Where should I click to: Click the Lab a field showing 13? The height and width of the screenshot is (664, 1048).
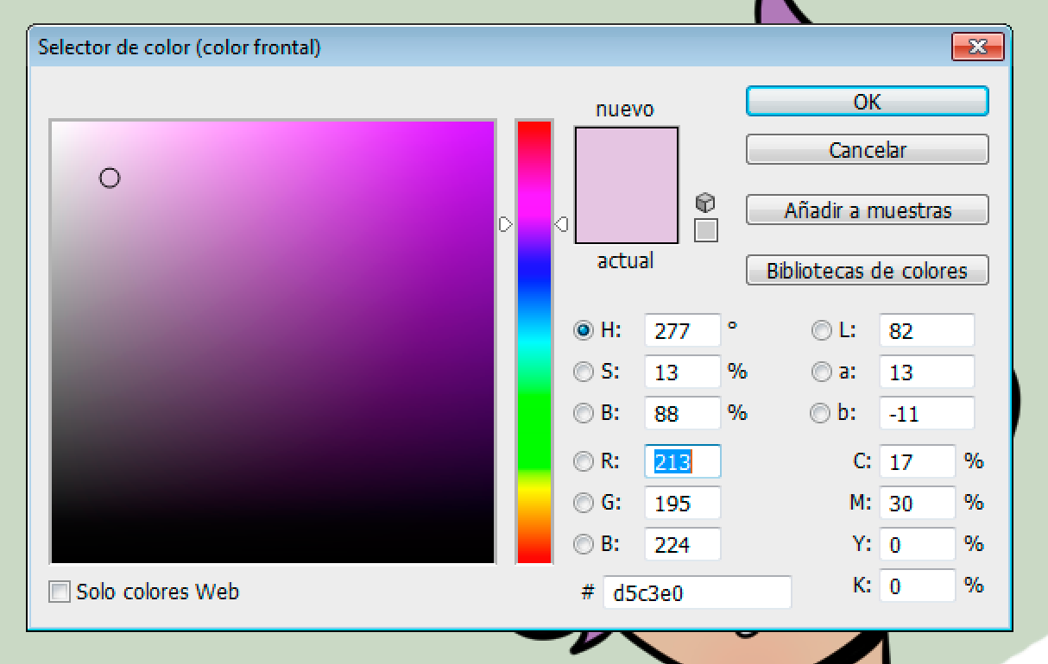pos(926,373)
